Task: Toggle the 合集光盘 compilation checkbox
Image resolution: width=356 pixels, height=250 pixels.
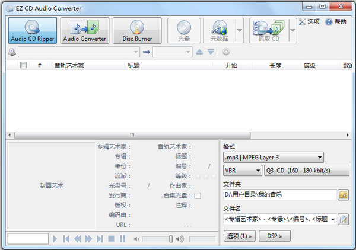Action: pos(198,195)
